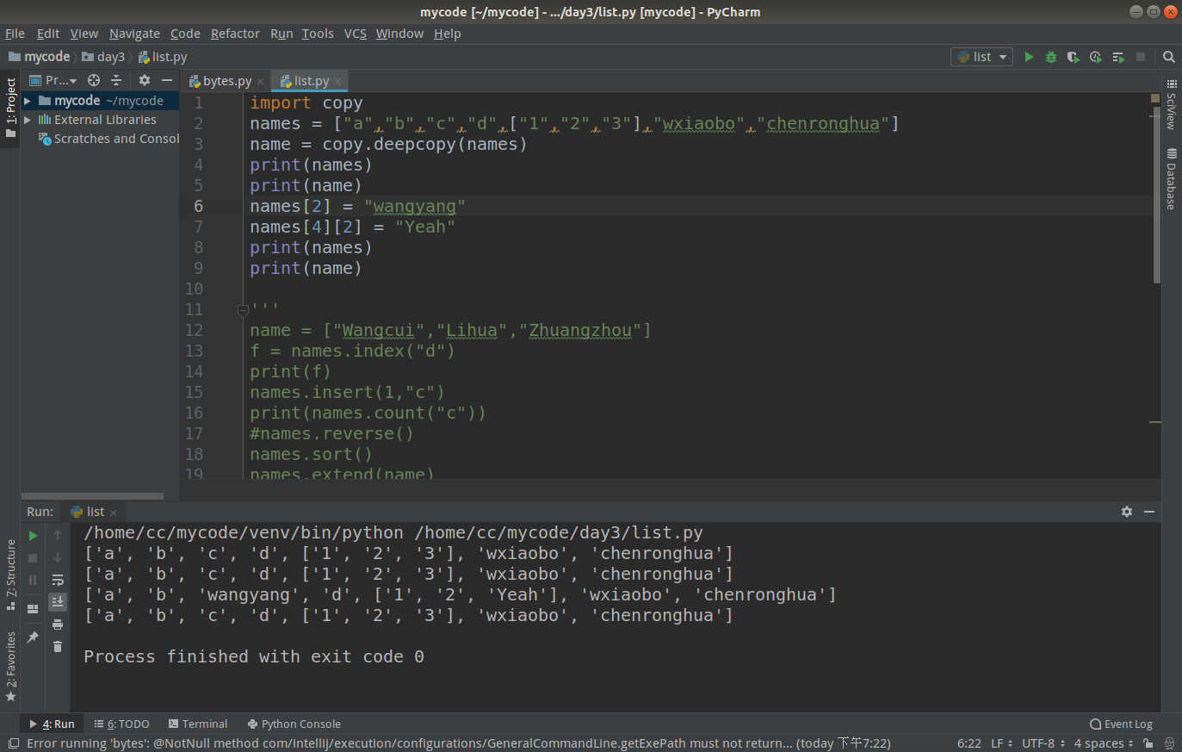Click the line:column 6:22 indicator
The height and width of the screenshot is (752, 1182).
(x=969, y=743)
